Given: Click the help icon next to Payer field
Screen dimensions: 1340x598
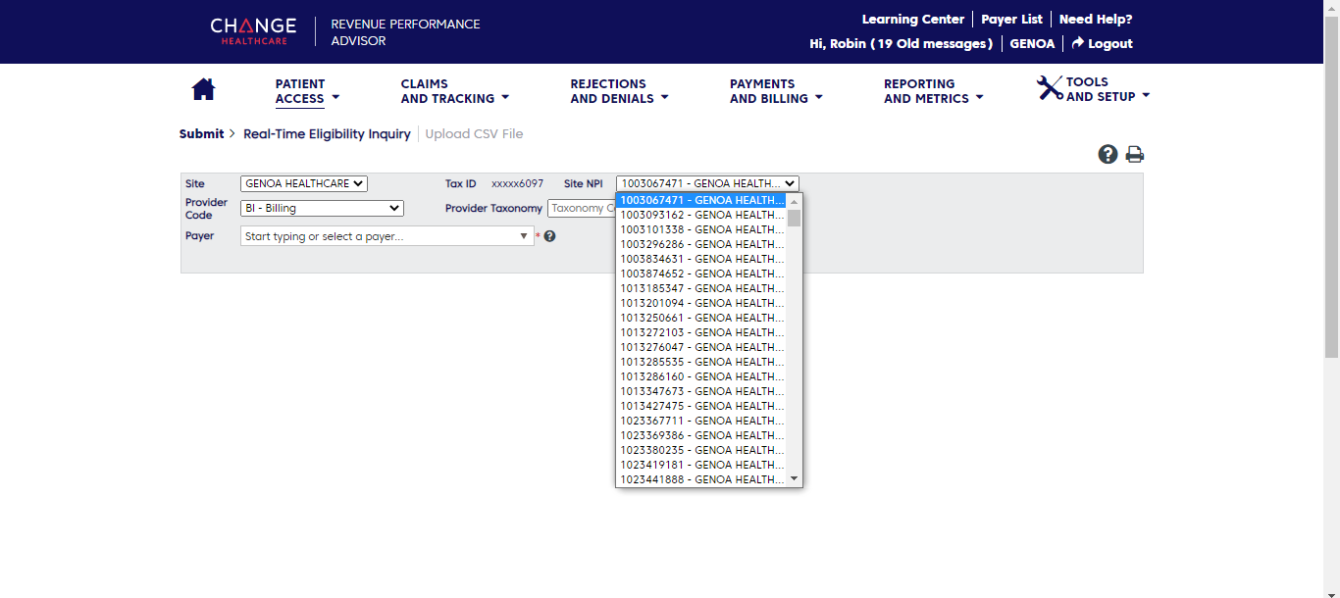Looking at the screenshot, I should coord(550,236).
